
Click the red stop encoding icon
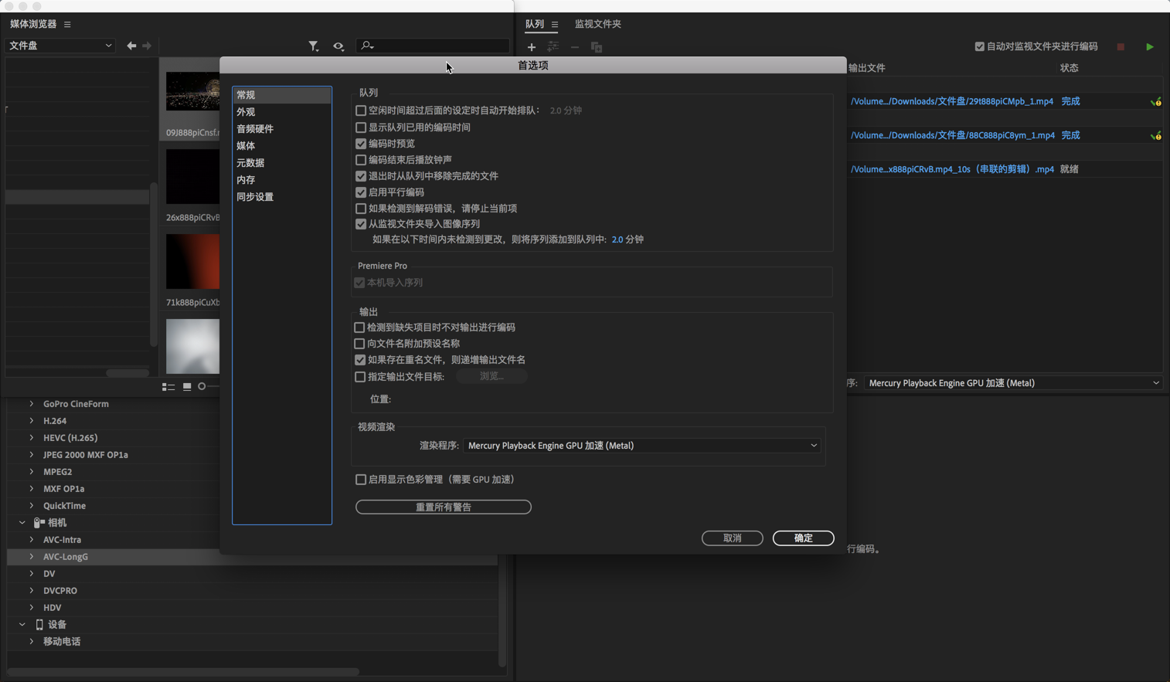tap(1120, 46)
